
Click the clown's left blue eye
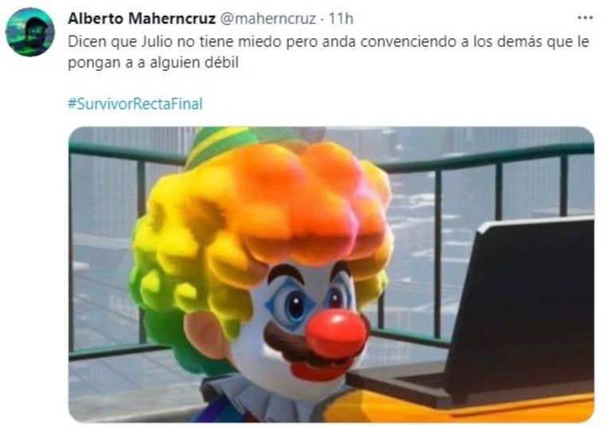[x=291, y=304]
